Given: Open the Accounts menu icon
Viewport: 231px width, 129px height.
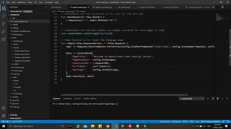Looking at the screenshot, I should coord(4,108).
